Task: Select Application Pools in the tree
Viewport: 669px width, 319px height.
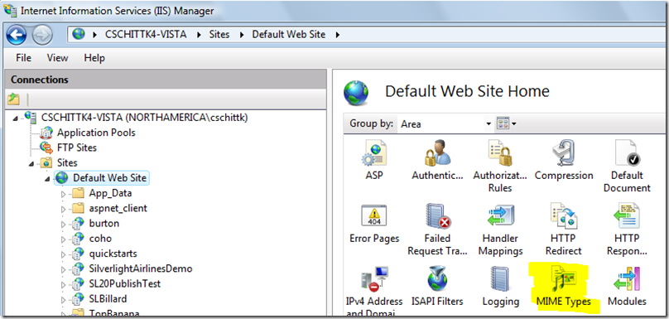Action: pyautogui.click(x=96, y=133)
